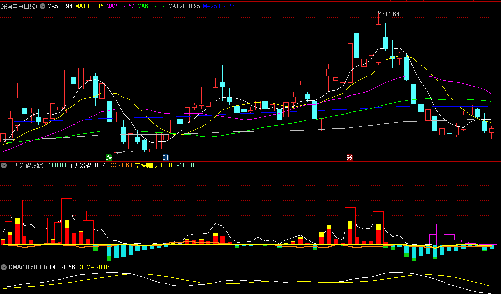Click the green 跌 event marker
The width and height of the screenshot is (501, 294).
pos(109,157)
